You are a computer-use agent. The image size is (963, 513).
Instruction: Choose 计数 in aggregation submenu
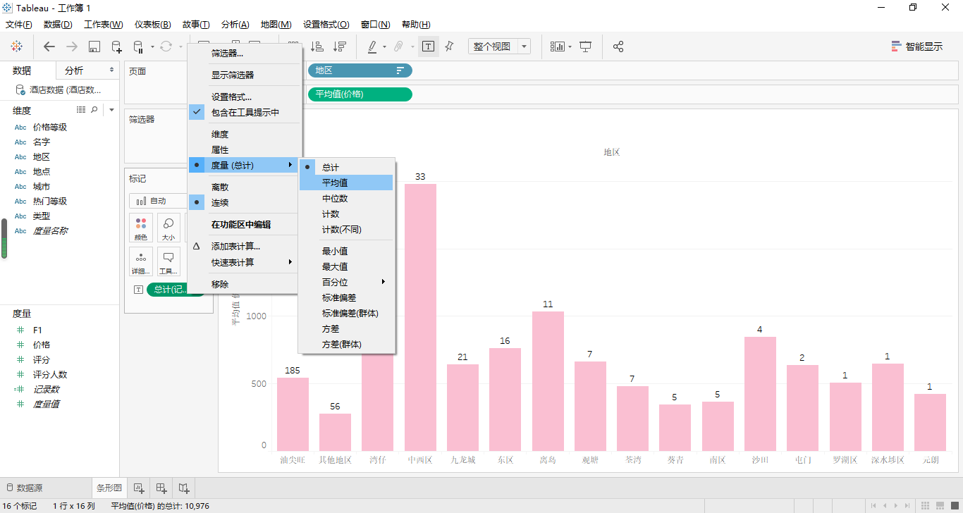(x=346, y=214)
